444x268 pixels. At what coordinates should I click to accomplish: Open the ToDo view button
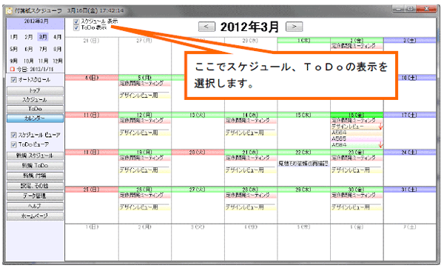tap(35, 109)
